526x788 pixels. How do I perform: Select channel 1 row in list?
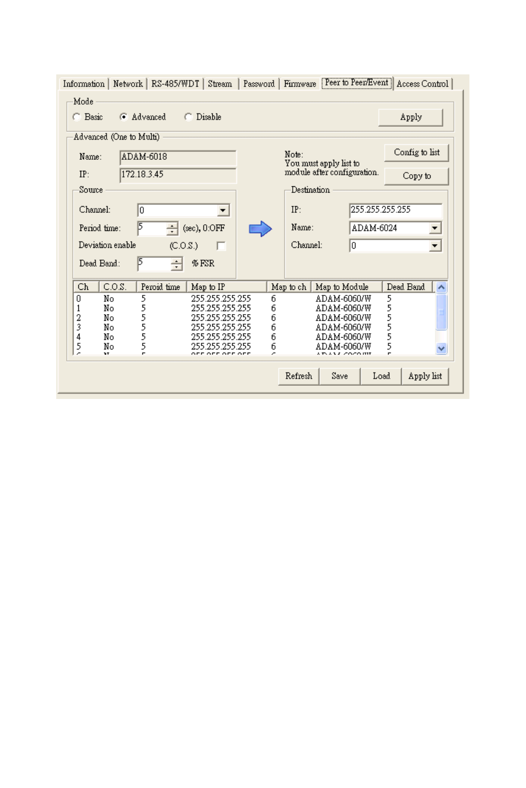point(254,309)
